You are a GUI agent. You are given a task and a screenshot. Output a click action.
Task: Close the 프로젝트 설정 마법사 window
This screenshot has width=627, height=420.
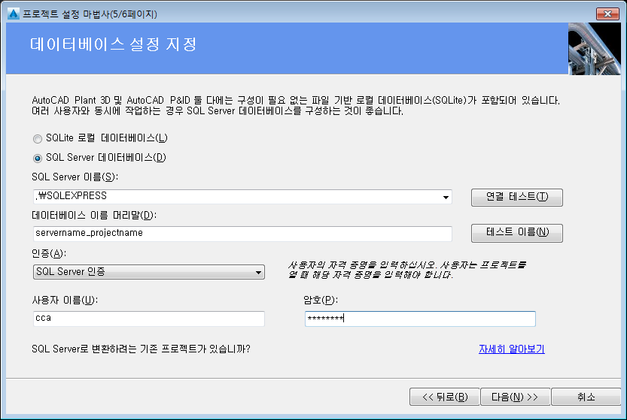607,14
